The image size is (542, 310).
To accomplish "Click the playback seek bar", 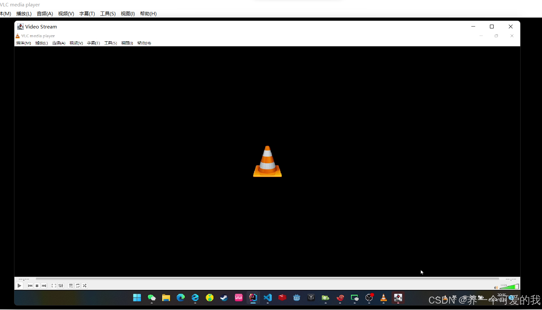I will 267,279.
